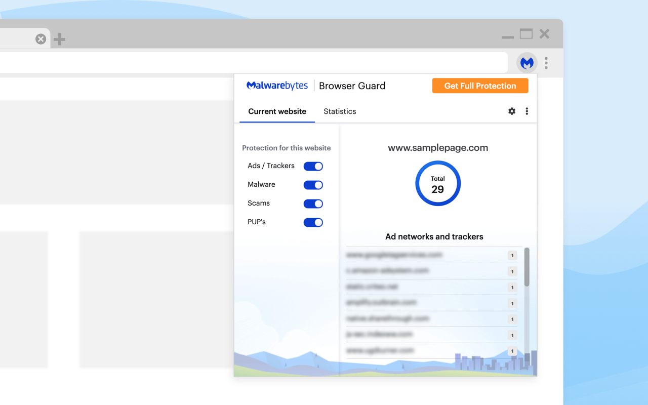Click the www.samplepage.com site name
The image size is (648, 405).
click(438, 148)
